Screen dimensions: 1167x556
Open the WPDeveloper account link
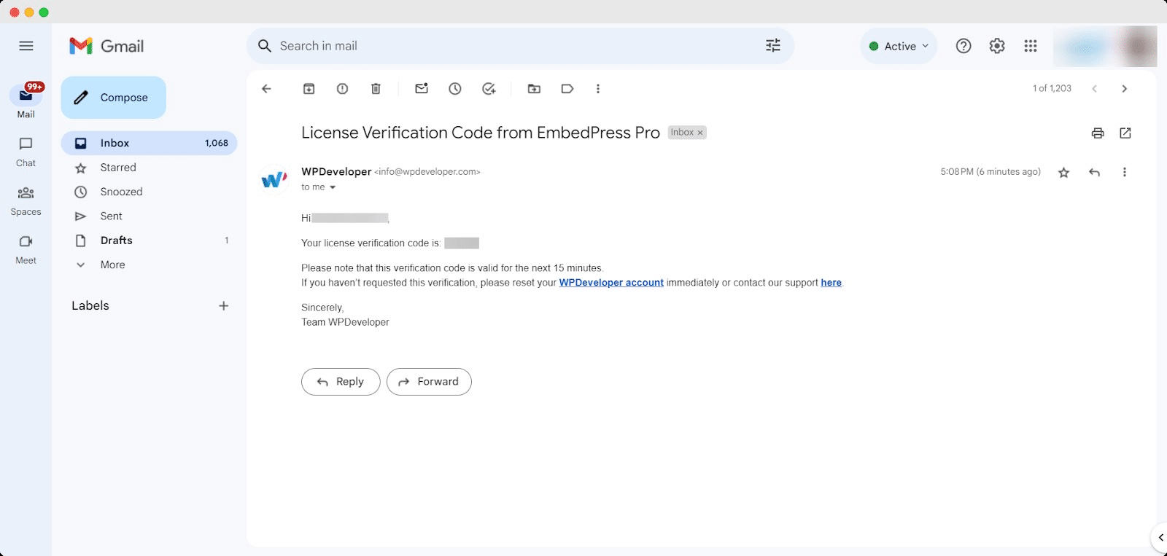(611, 283)
